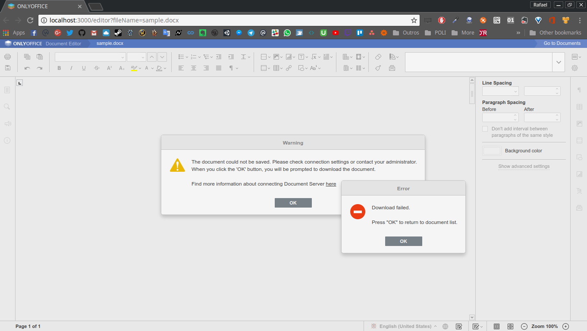Toggle Italic formatting button
The image size is (587, 331).
71,68
